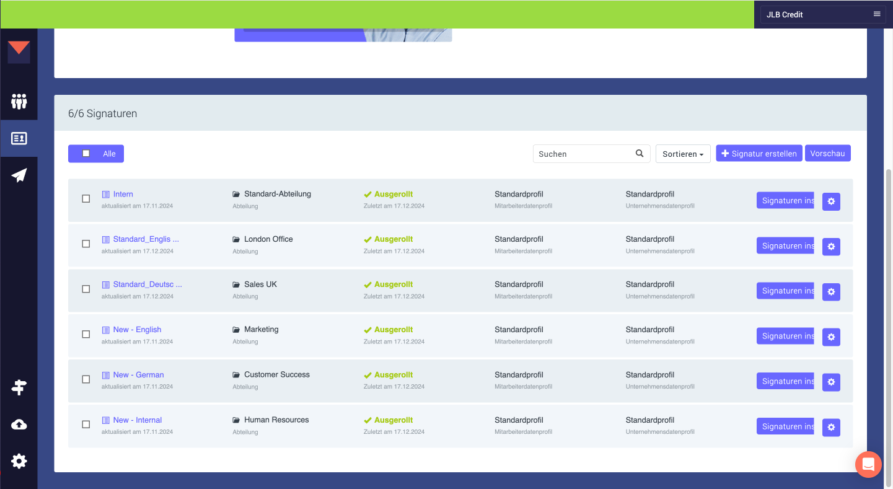Click Signaturen ins button for Sales UK row
This screenshot has width=893, height=489.
point(785,291)
